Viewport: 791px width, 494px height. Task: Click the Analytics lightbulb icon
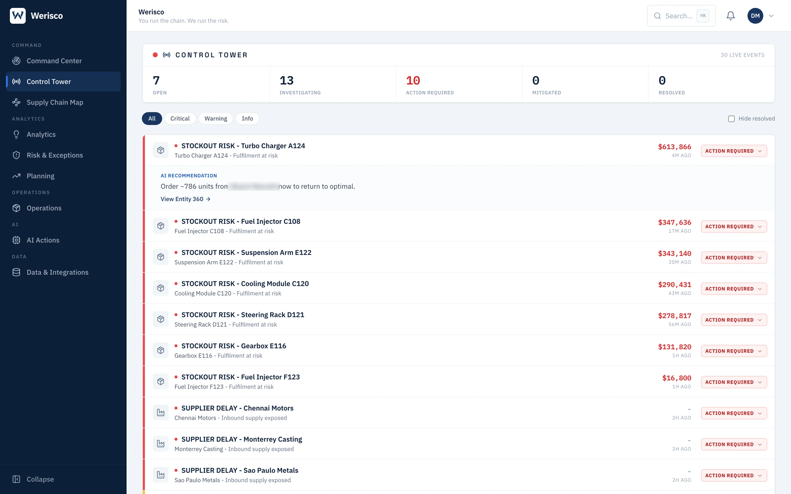16,134
